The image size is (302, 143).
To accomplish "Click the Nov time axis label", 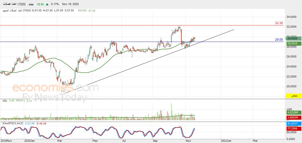I will click(x=188, y=141).
